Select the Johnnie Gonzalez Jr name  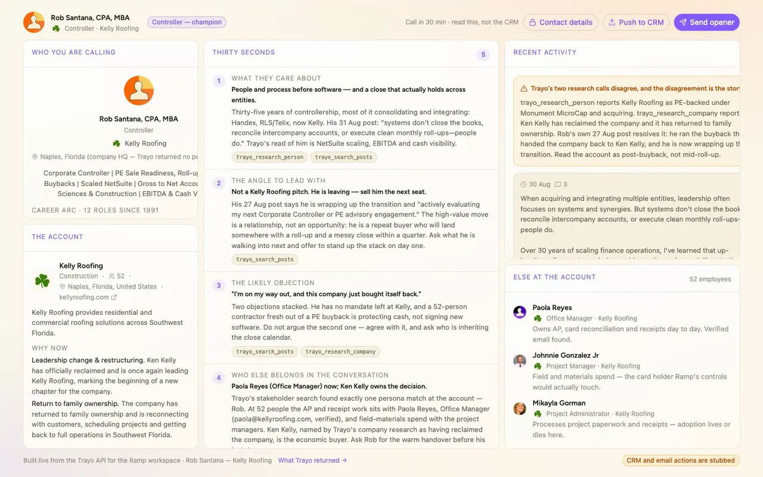coord(566,355)
